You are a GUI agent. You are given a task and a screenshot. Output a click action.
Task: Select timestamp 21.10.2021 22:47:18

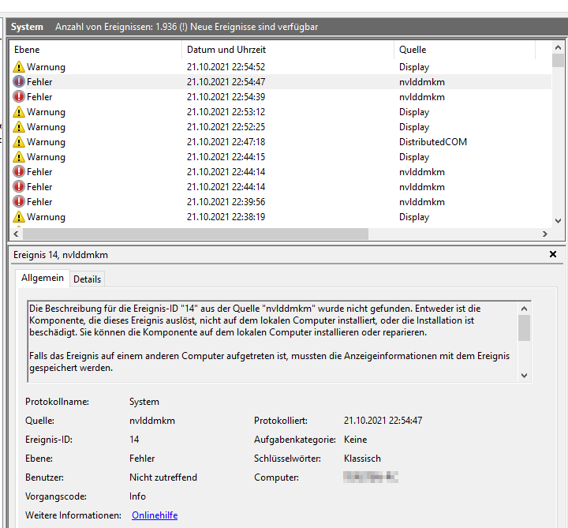coord(226,142)
